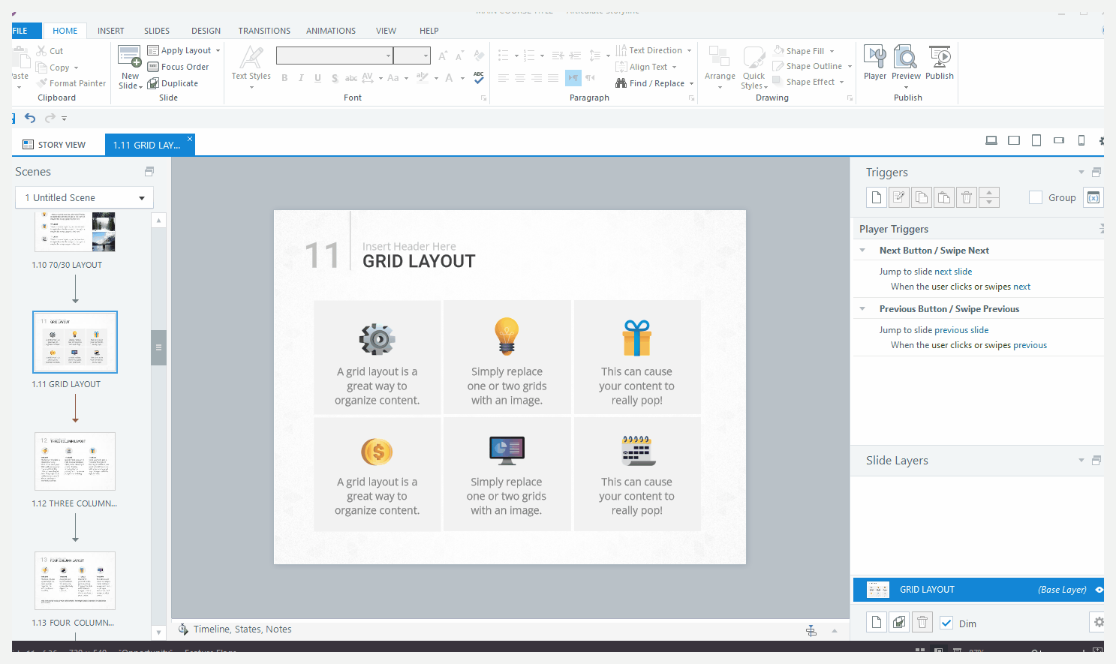Select the 1.12 THREE COLUMN slide thumbnail

pyautogui.click(x=75, y=461)
